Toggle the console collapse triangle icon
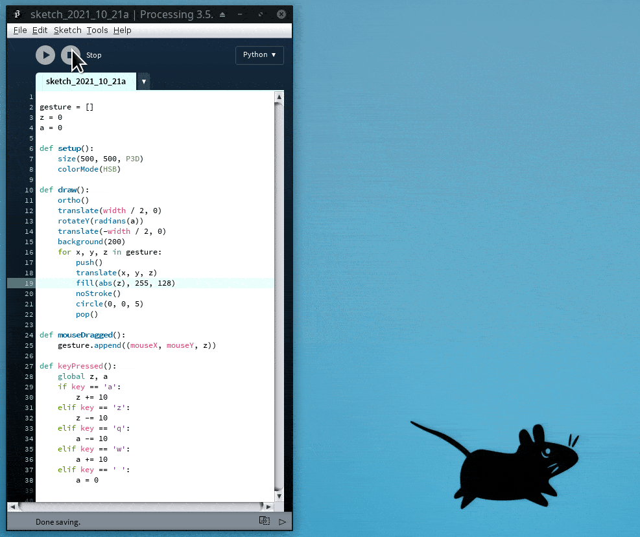 (x=282, y=521)
